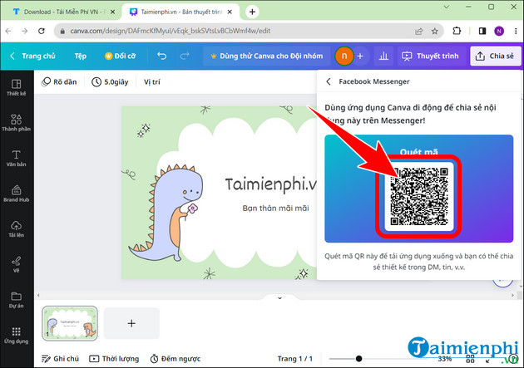The width and height of the screenshot is (524, 368).
Task: Open the Rõ dần transition option
Action: tap(59, 81)
